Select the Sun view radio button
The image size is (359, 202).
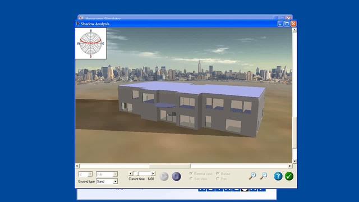click(x=191, y=178)
